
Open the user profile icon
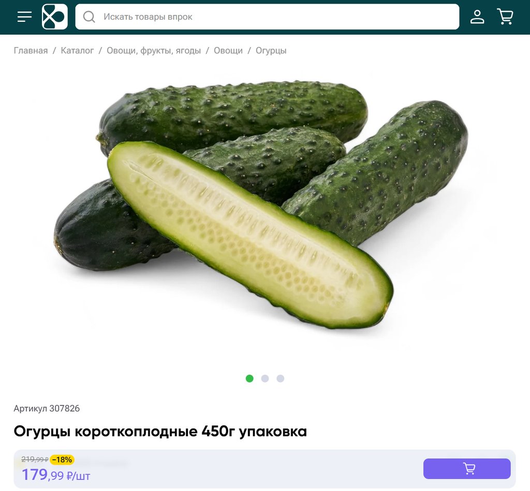tap(477, 17)
